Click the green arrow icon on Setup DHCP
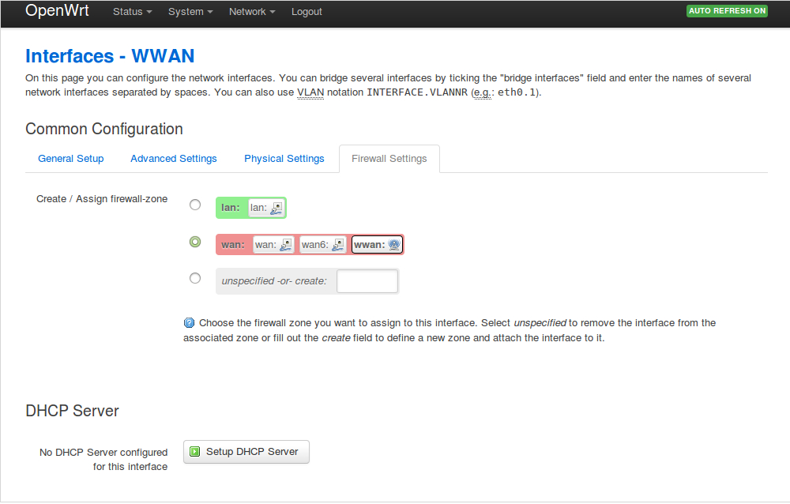This screenshot has width=790, height=504. (x=195, y=452)
